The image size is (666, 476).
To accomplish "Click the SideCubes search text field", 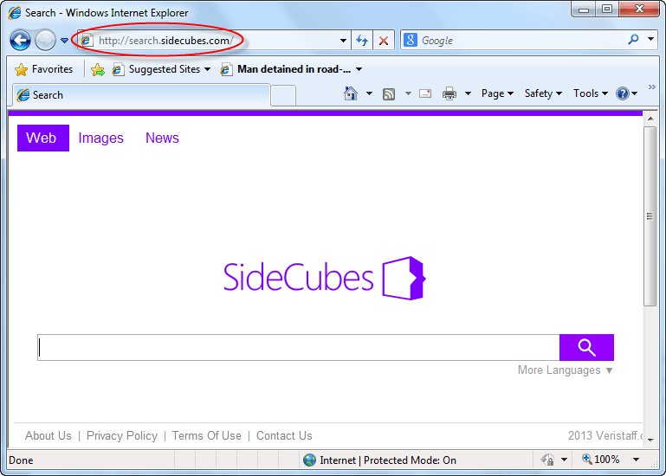I will pyautogui.click(x=299, y=347).
